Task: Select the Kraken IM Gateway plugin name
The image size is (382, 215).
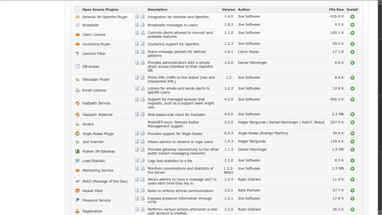Action: point(99,151)
